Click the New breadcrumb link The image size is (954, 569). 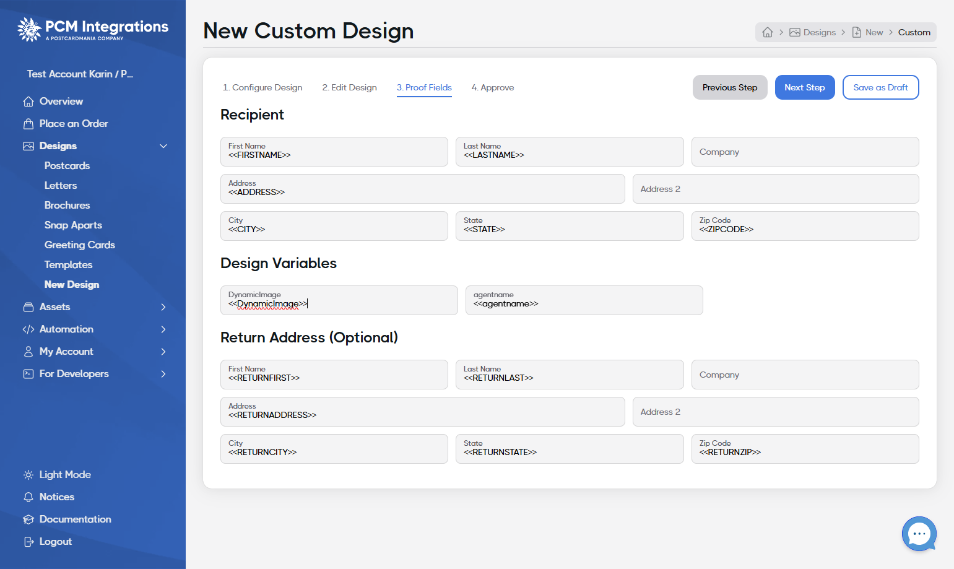click(867, 32)
